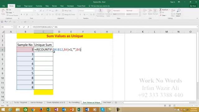Apply Italic formatting icon

tap(24, 15)
